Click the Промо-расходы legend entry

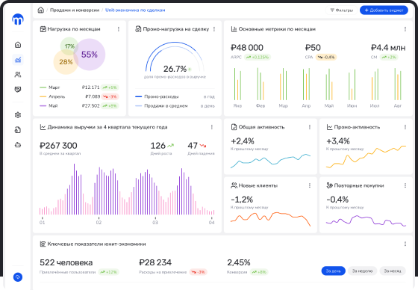click(x=175, y=96)
